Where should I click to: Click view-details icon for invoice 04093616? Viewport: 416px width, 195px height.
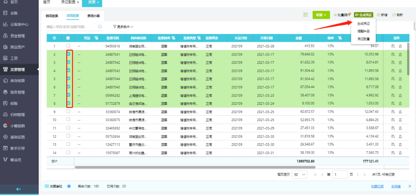click(x=393, y=46)
